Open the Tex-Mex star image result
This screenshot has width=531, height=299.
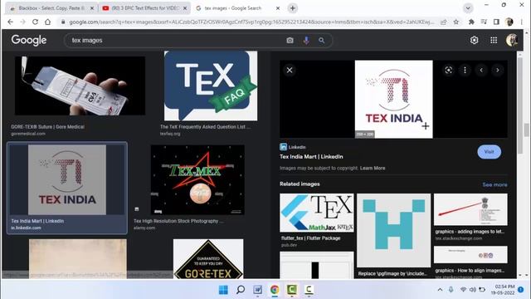point(197,179)
